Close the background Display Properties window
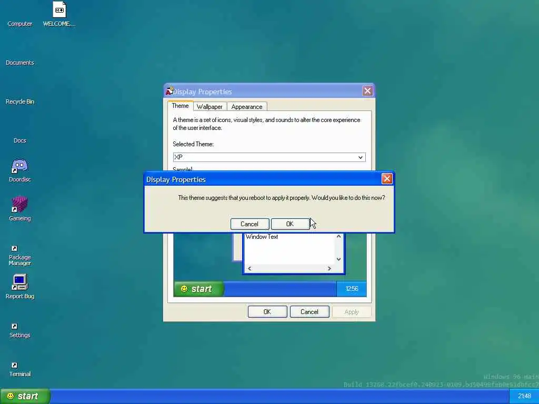539x404 pixels. 367,90
